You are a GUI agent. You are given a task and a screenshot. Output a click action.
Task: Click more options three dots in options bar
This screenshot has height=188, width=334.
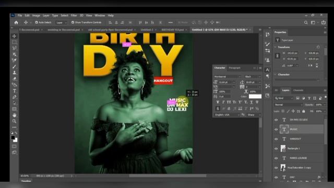171,22
